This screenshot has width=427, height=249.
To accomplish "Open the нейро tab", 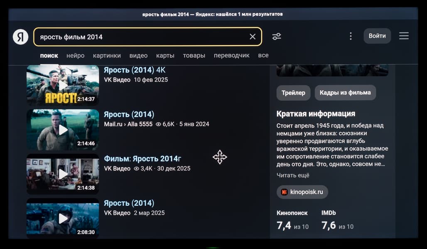I will pos(75,56).
